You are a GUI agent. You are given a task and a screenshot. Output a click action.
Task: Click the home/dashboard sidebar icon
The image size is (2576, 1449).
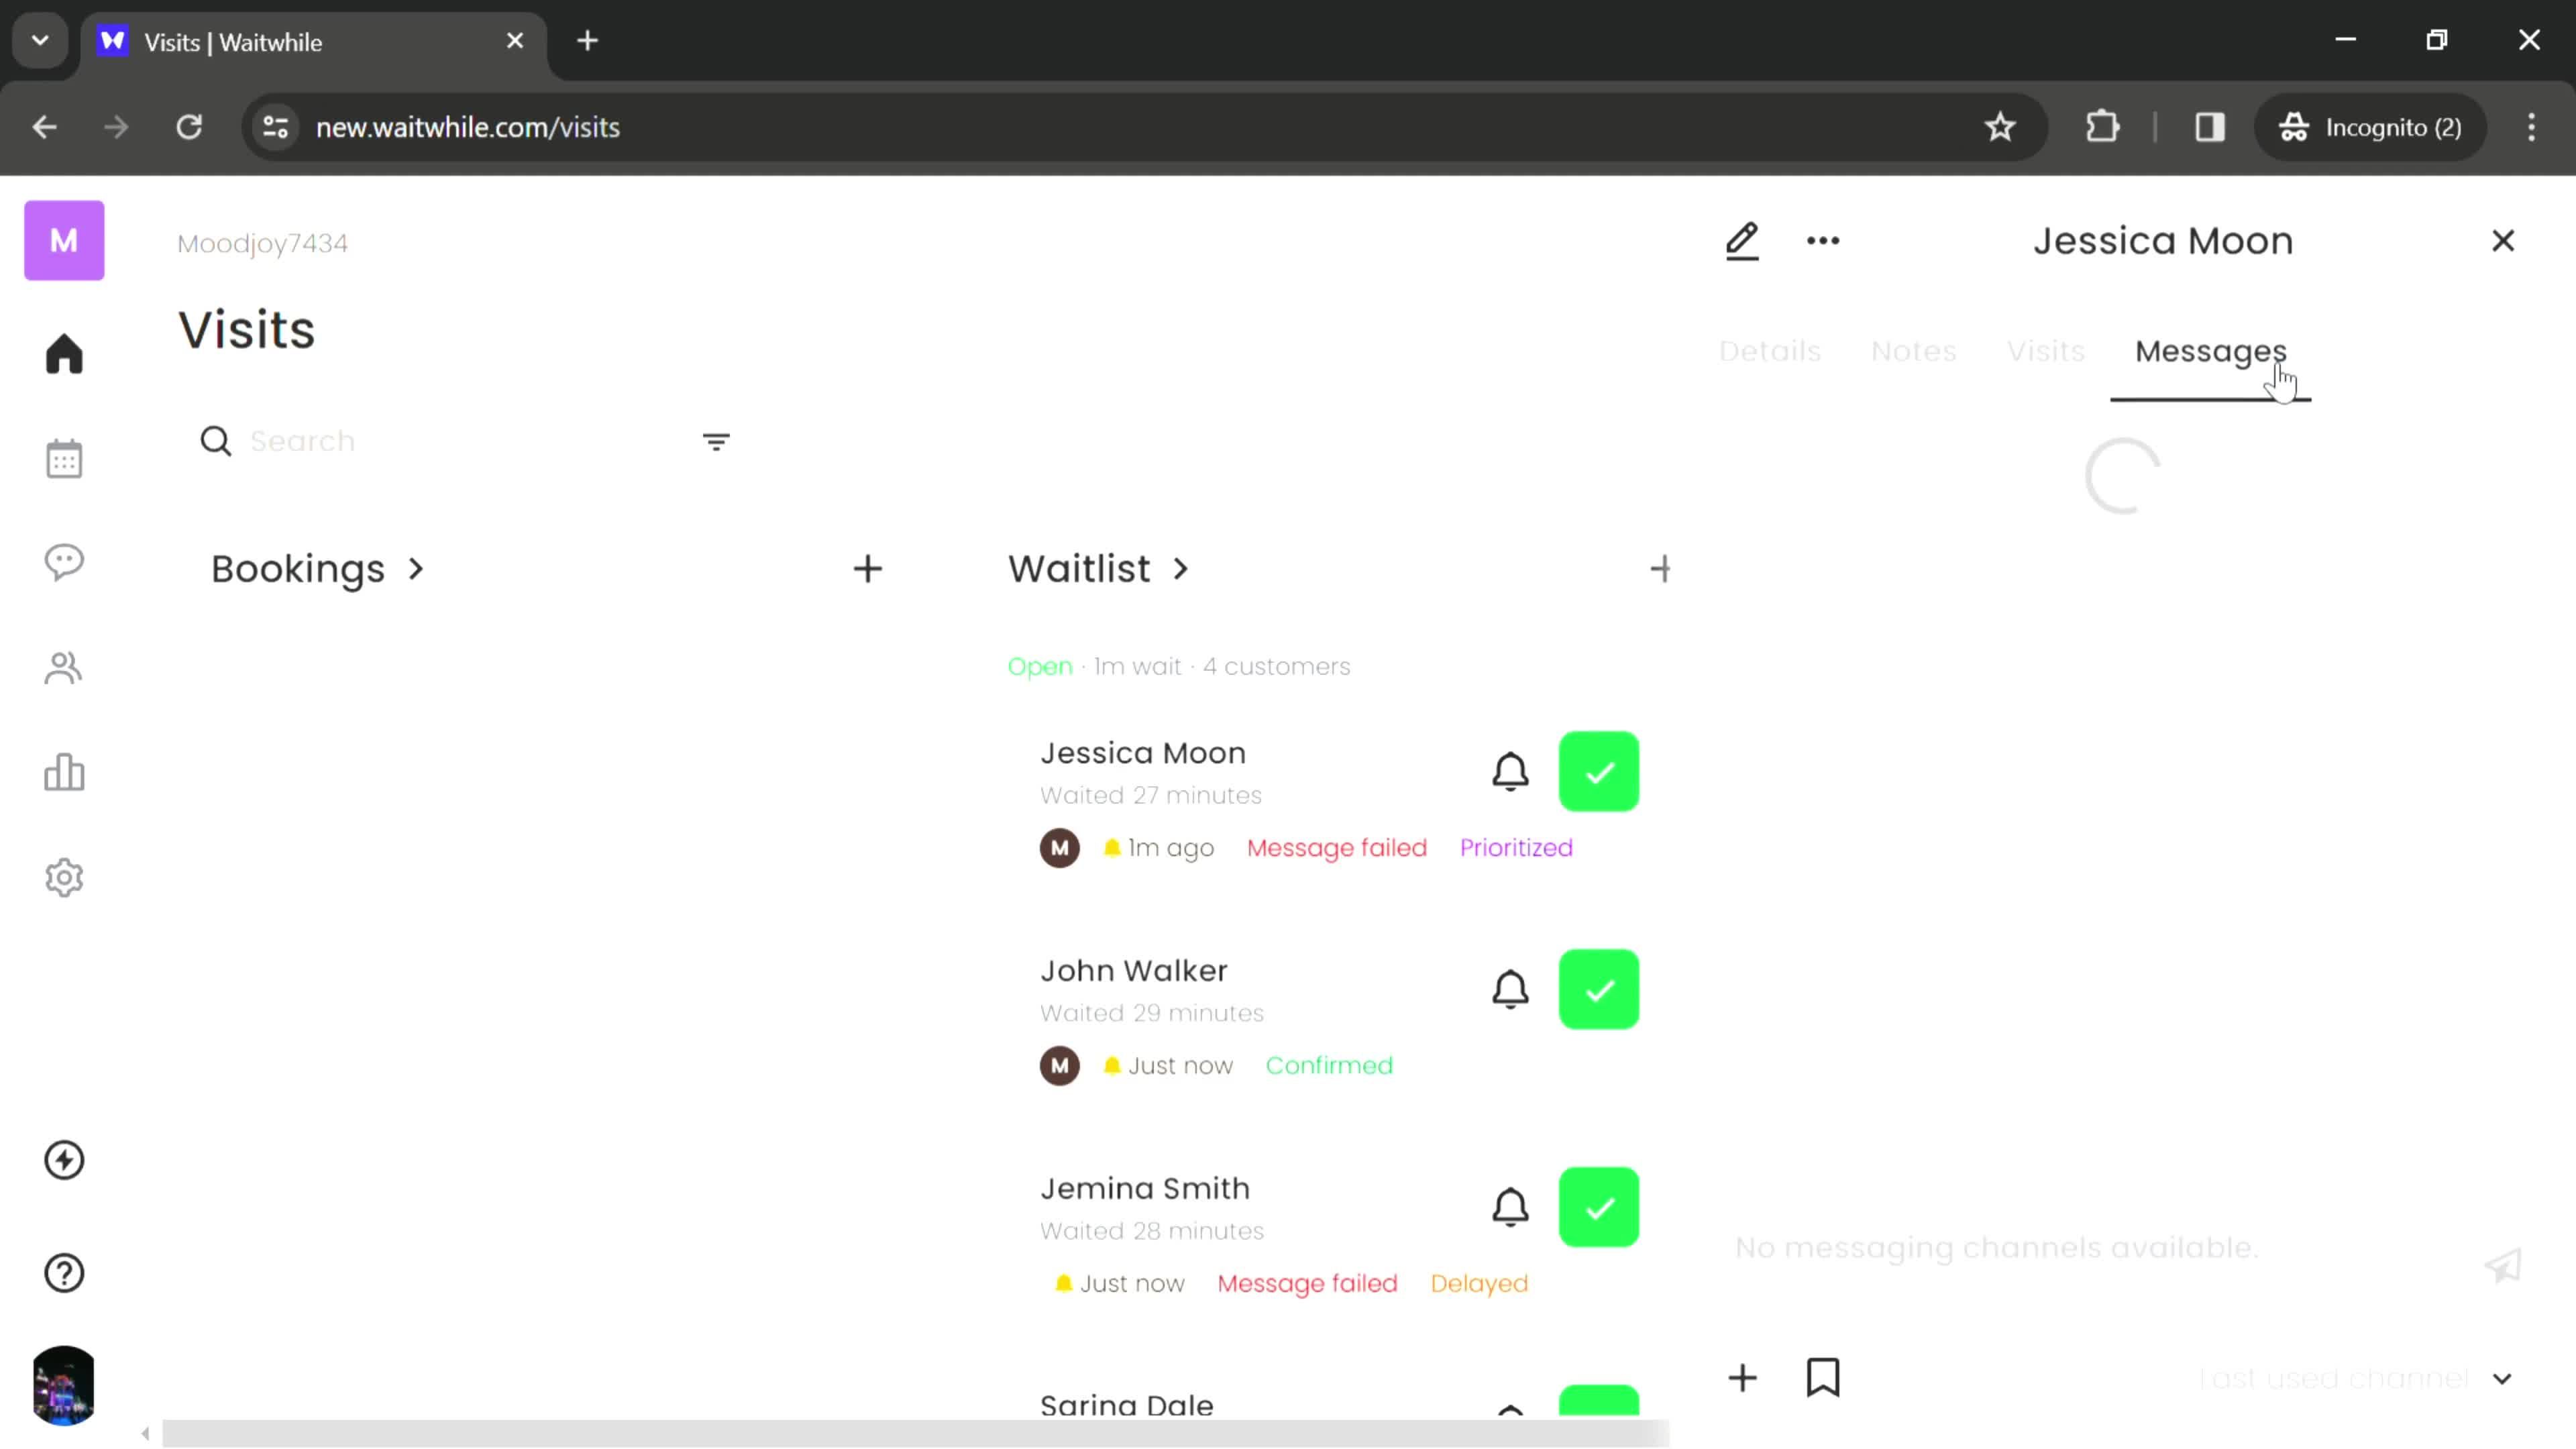[64, 352]
